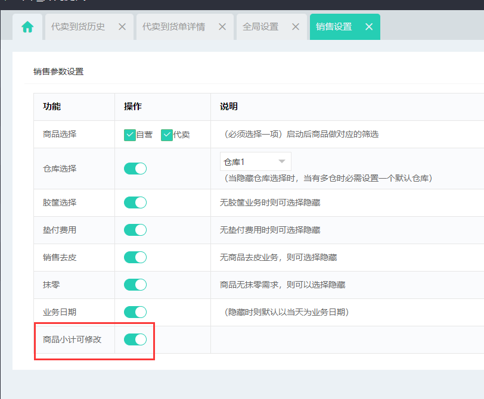Screen dimensions: 484x399
Task: Uncheck the 自营 checkbox
Action: [x=130, y=135]
